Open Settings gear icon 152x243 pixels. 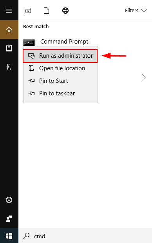(9, 200)
